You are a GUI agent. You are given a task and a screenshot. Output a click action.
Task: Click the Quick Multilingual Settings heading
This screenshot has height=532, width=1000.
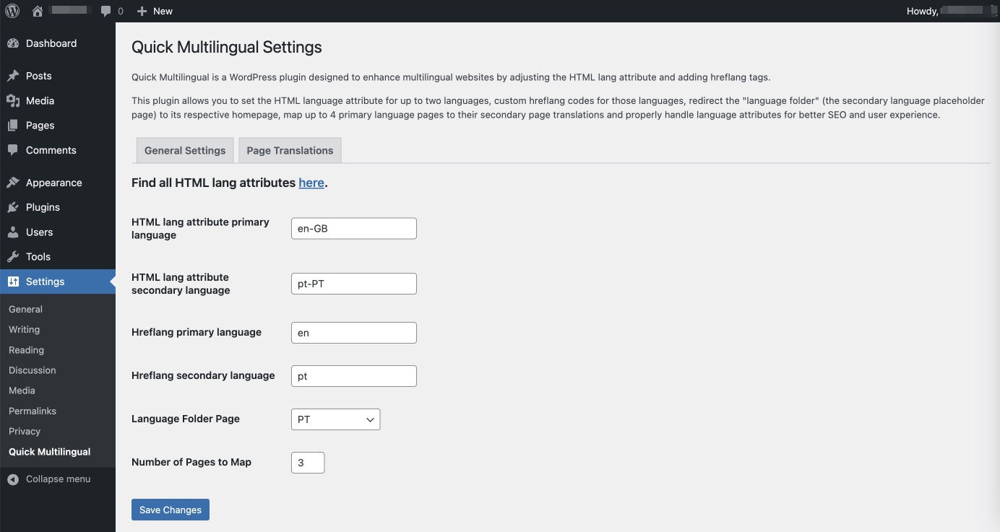227,48
